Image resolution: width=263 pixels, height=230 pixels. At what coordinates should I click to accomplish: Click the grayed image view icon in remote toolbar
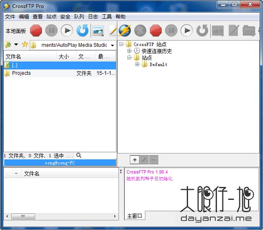point(218,31)
